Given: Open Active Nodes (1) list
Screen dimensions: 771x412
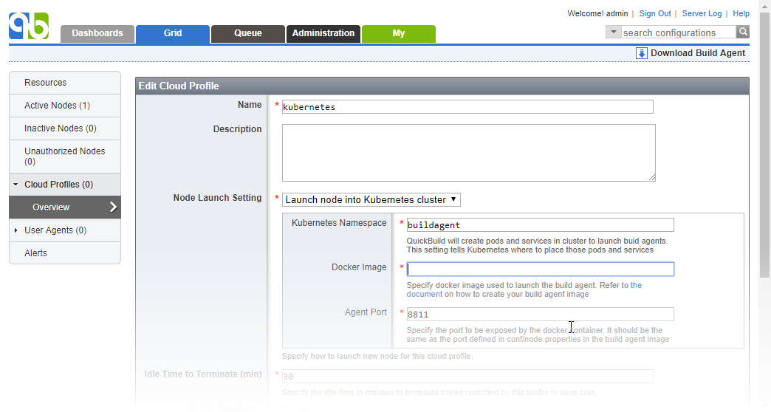Looking at the screenshot, I should pyautogui.click(x=65, y=106).
